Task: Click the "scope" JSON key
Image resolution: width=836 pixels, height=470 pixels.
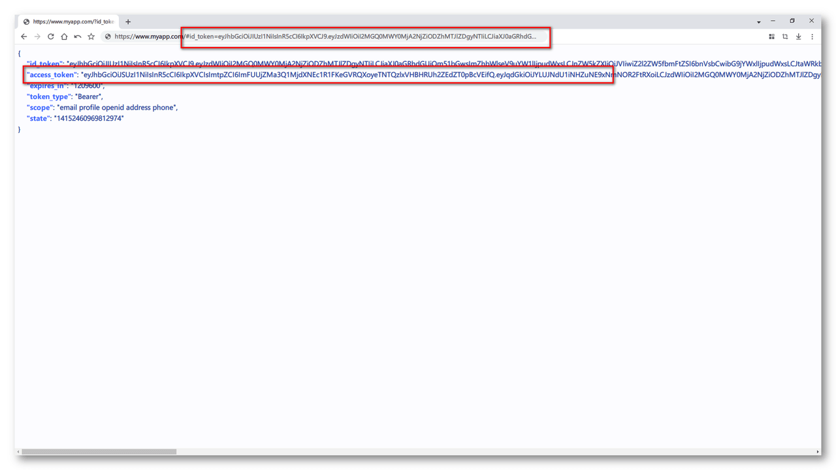Action: click(39, 108)
